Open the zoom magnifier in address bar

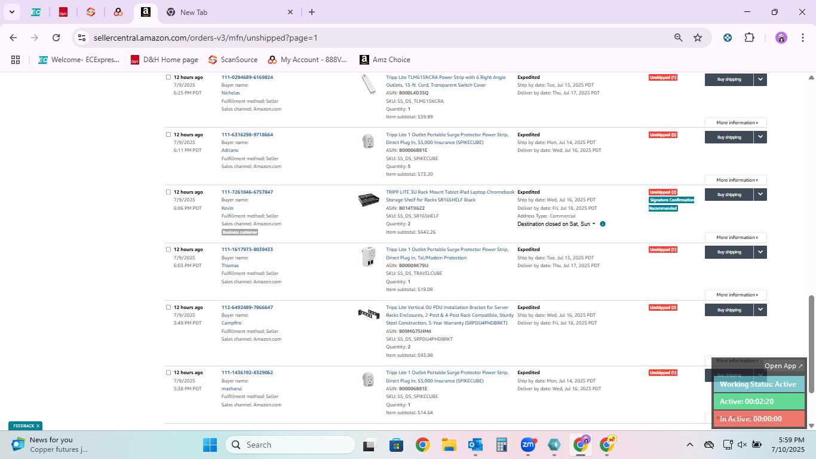679,38
